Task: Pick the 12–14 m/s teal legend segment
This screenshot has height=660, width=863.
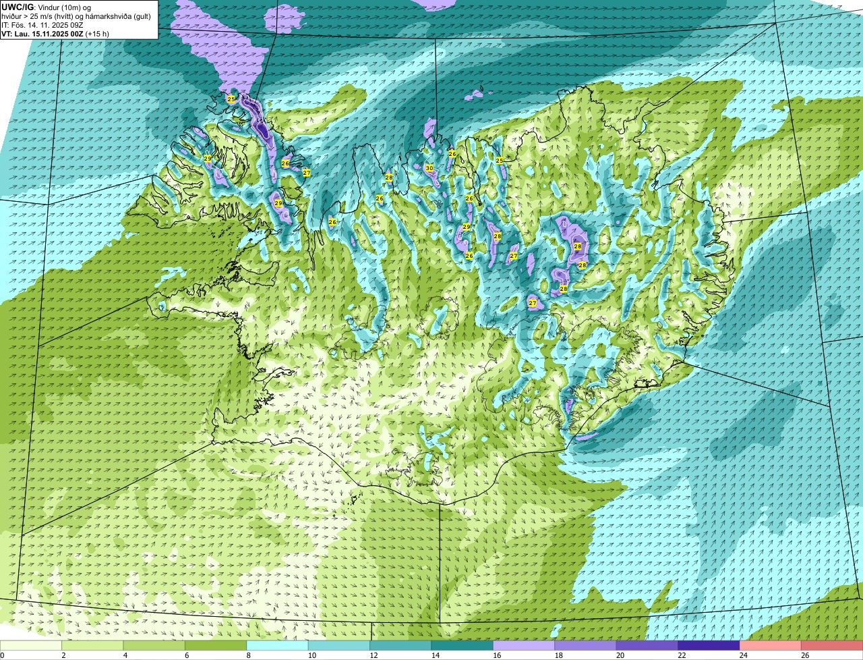Action: [x=401, y=645]
